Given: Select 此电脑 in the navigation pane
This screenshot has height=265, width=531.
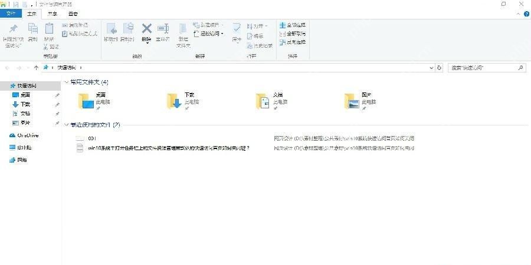Looking at the screenshot, I should (x=21, y=147).
